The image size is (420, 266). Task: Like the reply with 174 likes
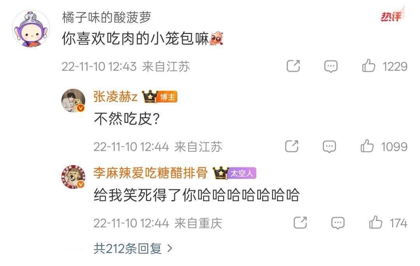coord(376,223)
